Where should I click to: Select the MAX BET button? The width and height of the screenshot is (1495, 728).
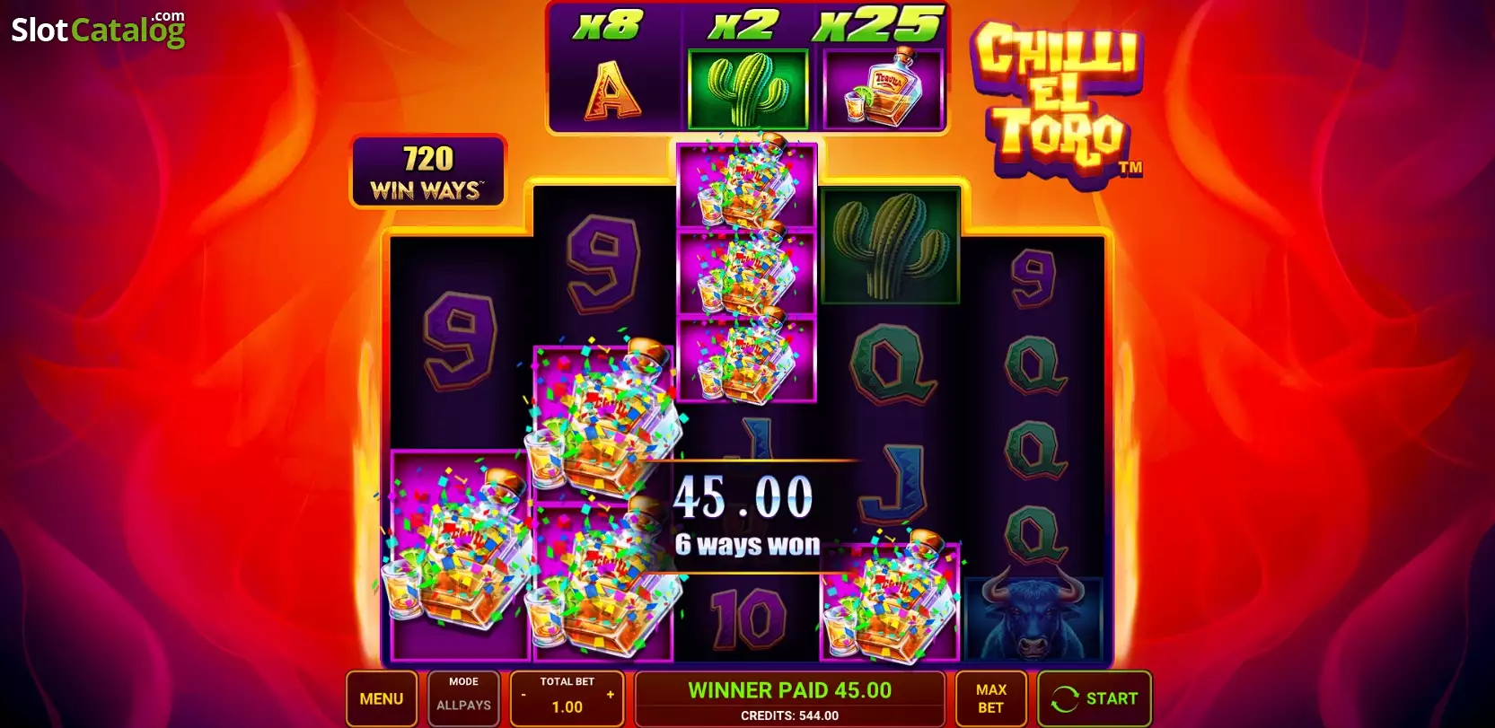click(990, 698)
